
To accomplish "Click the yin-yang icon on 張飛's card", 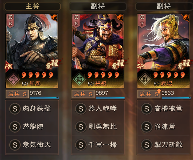I will point(121,17).
